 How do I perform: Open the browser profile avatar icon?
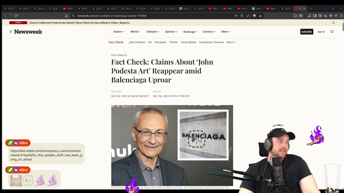[336, 16]
